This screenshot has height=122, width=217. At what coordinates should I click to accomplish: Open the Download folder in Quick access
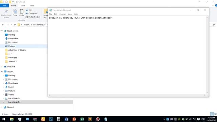pos(13,58)
